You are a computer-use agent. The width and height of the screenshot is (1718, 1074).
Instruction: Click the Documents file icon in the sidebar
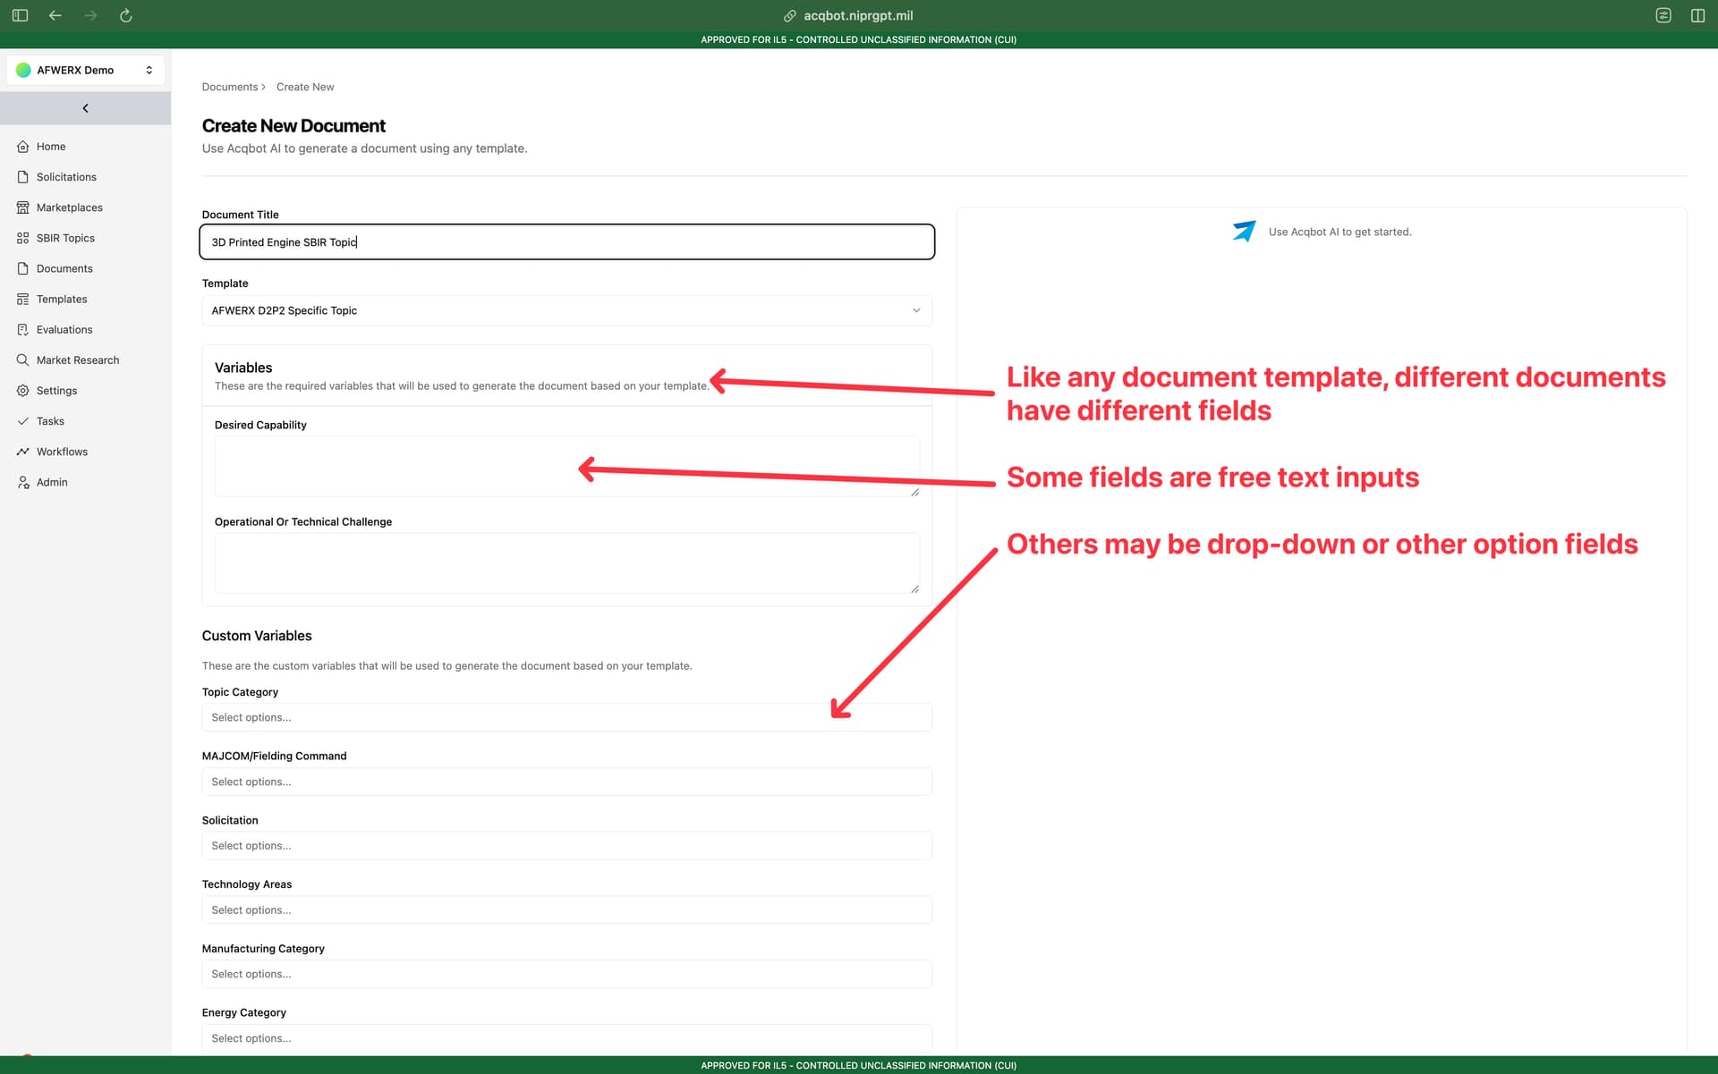pyautogui.click(x=23, y=268)
